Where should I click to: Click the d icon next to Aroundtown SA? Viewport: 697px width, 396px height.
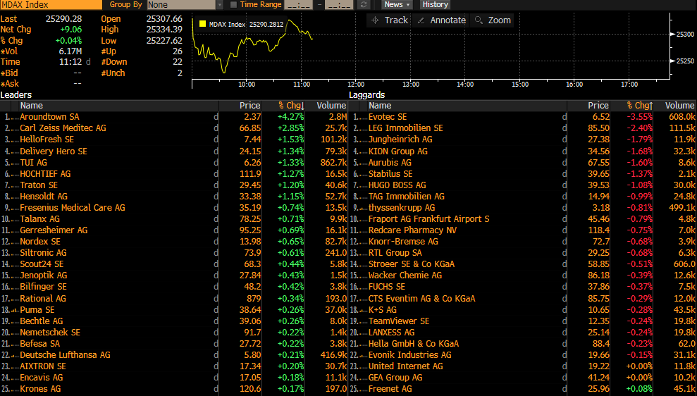click(x=216, y=117)
